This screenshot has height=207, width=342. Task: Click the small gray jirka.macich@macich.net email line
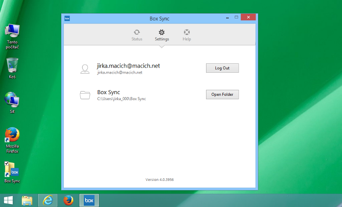tap(120, 72)
